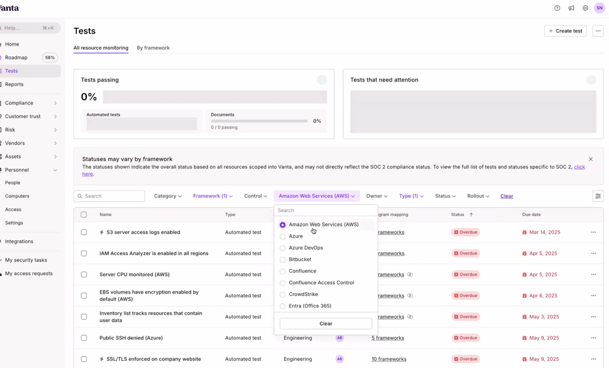The width and height of the screenshot is (609, 368).
Task: Check the Server CPU monitored (AWS) row checkbox
Action: 84,274
